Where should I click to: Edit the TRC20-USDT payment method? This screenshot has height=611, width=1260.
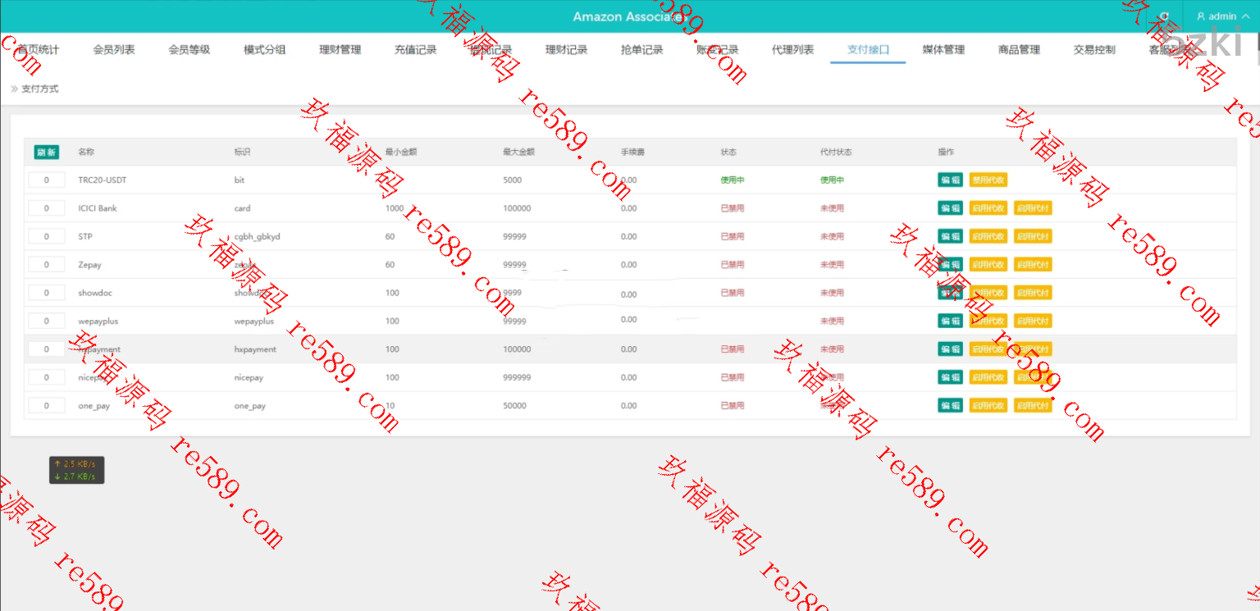950,180
